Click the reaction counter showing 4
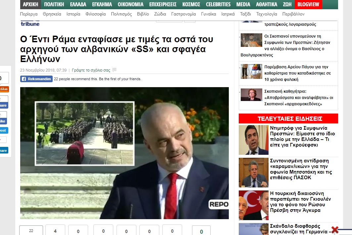The height and width of the screenshot is (235, 352). click(55, 231)
